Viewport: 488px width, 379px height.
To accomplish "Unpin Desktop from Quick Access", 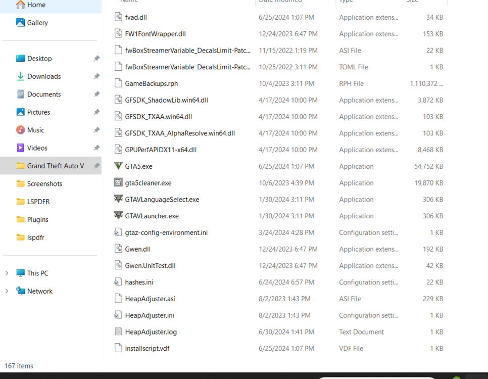I will (96, 58).
